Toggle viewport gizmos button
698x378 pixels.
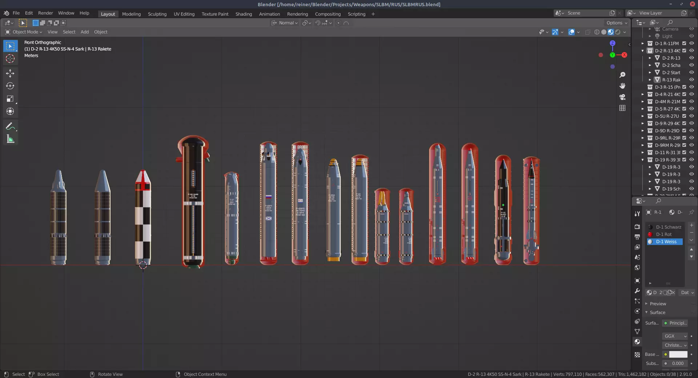point(555,32)
